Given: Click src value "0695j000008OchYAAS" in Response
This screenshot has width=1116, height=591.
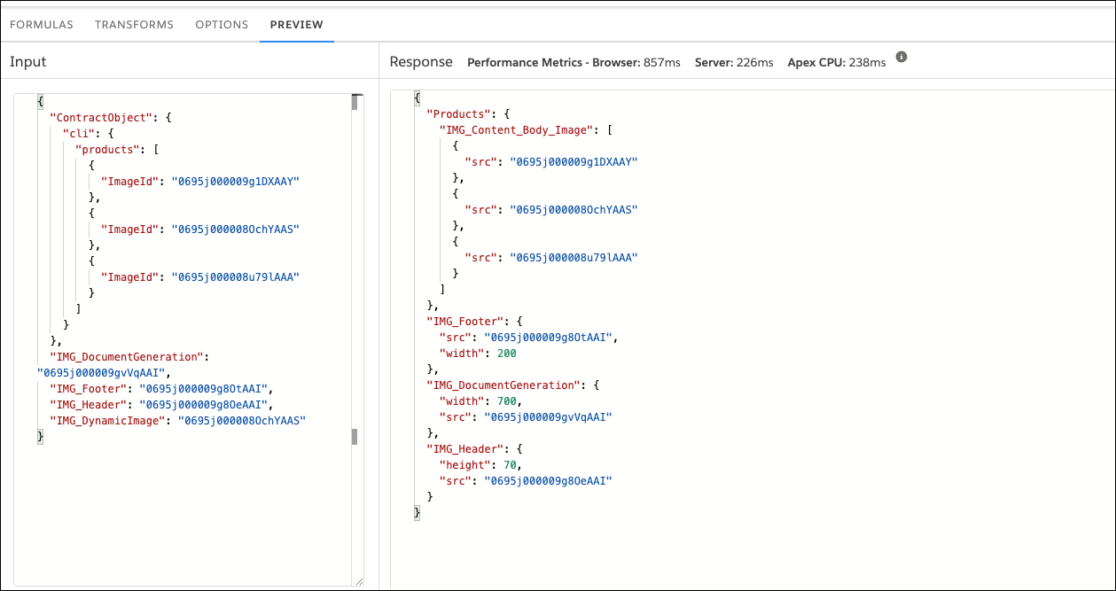Looking at the screenshot, I should 574,210.
